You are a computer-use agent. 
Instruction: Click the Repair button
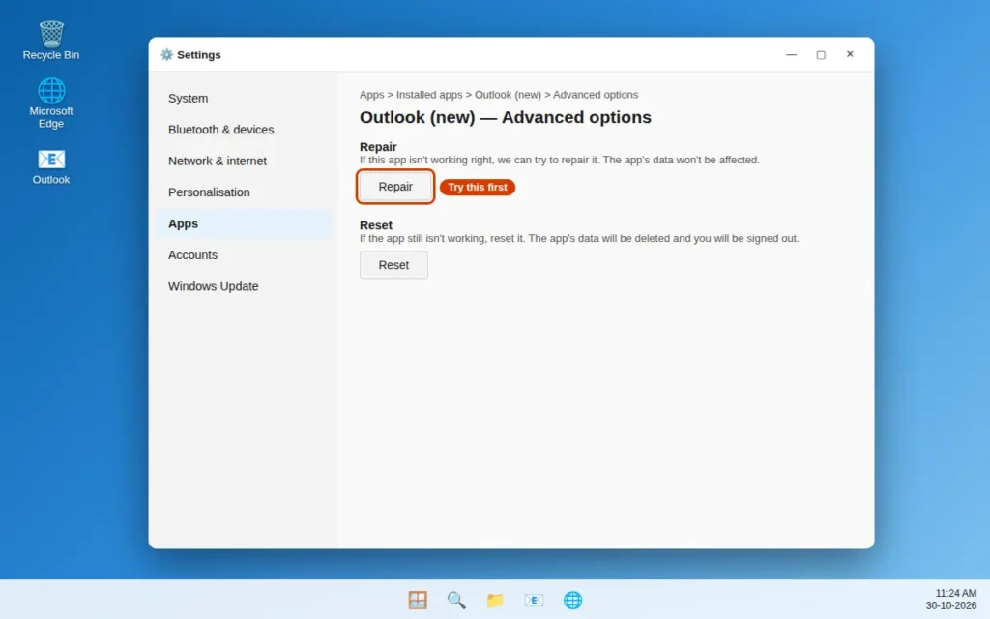click(395, 187)
